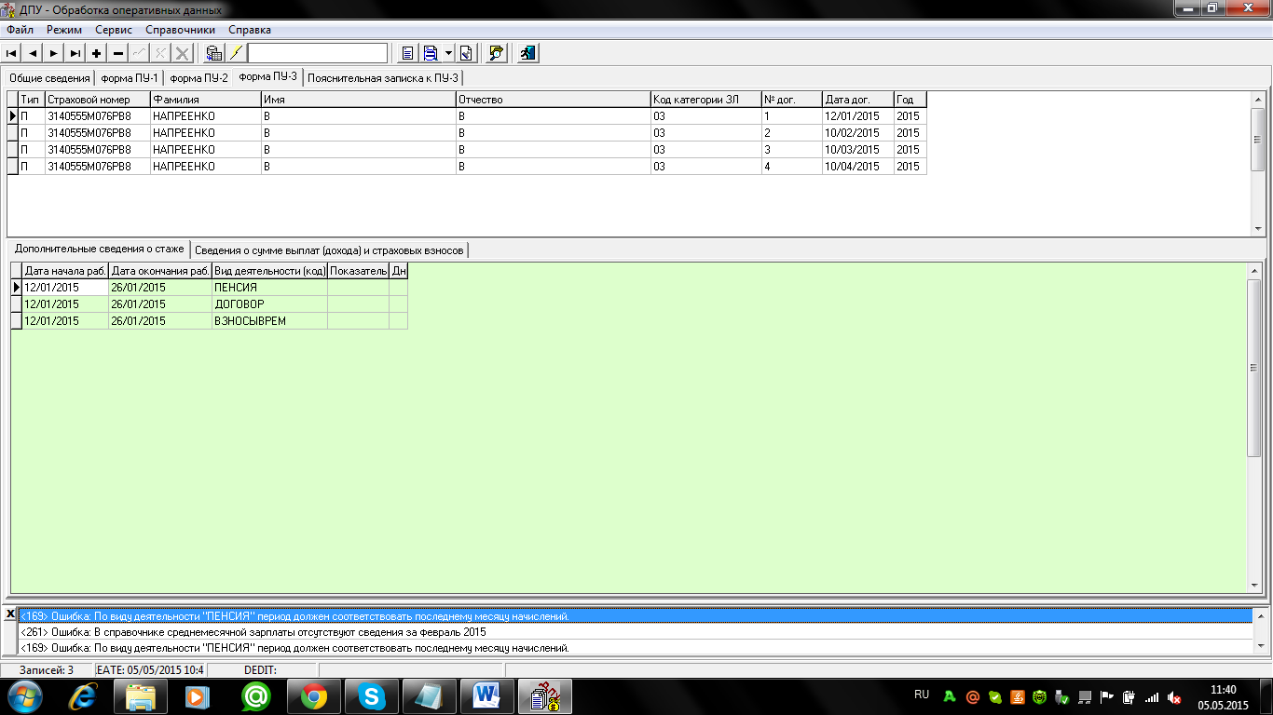Click the ПЕНСИЯ activity cell
This screenshot has width=1273, height=715.
269,288
